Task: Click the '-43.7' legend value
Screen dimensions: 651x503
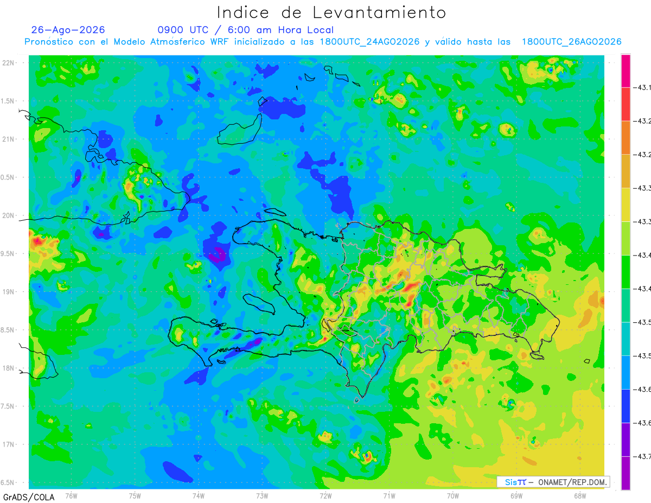Action: pos(642,457)
